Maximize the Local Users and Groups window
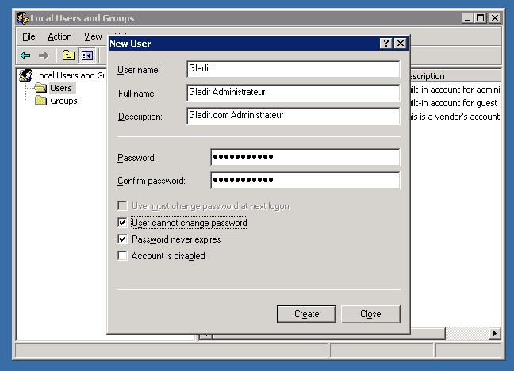This screenshot has width=514, height=371. (481, 18)
